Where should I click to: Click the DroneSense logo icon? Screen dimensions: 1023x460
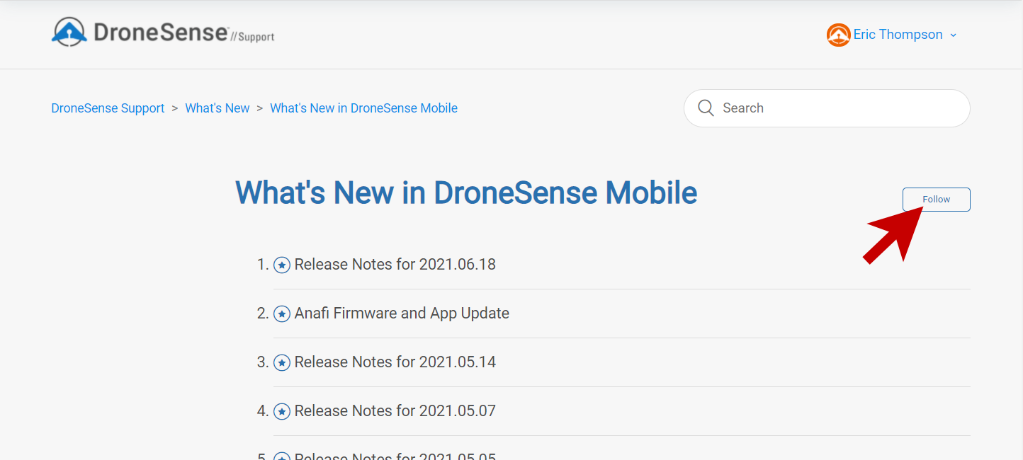pyautogui.click(x=69, y=33)
